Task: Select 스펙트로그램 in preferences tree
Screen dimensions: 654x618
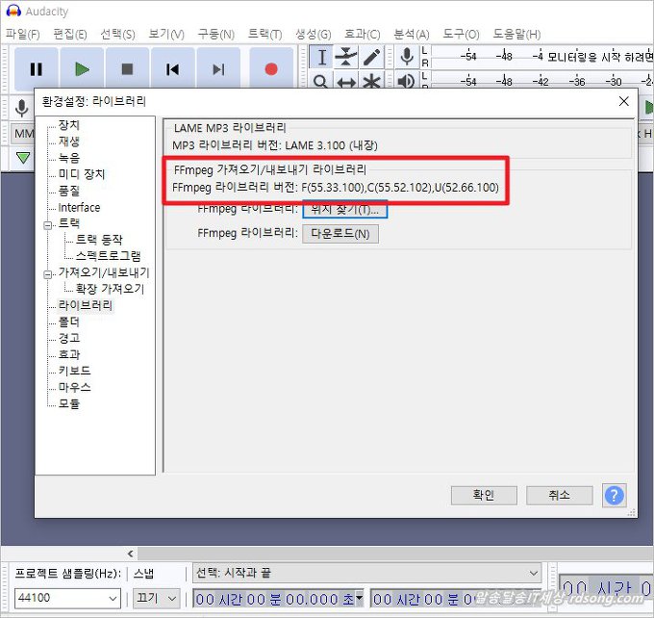Action: pos(108,256)
